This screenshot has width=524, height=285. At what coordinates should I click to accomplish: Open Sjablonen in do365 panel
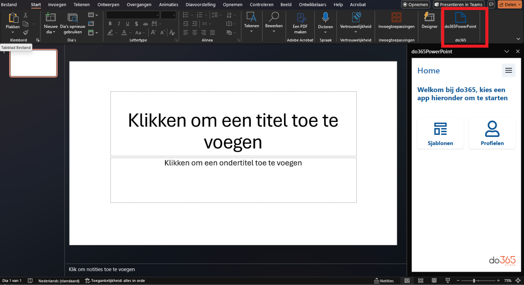click(440, 133)
